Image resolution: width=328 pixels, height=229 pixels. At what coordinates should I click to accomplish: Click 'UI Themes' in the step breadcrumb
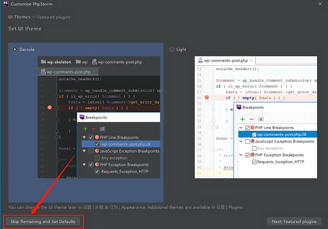pyautogui.click(x=19, y=17)
